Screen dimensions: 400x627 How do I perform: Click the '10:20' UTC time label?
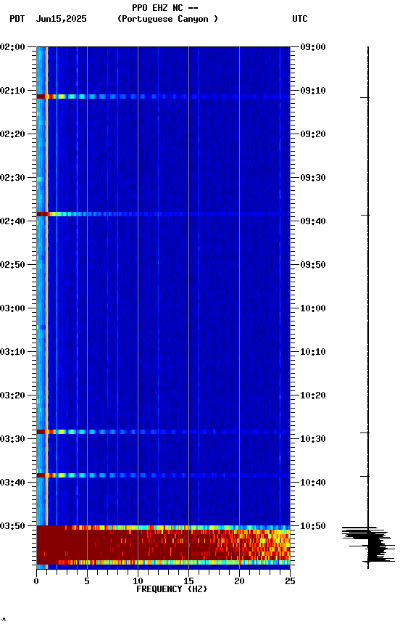coord(313,396)
